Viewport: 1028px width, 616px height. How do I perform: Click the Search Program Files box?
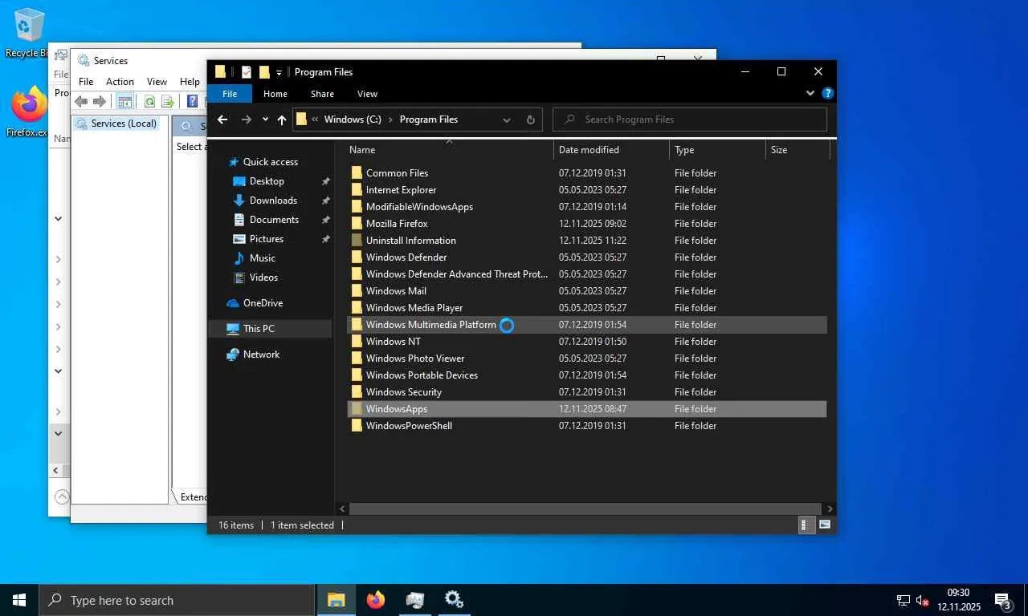[x=690, y=120]
